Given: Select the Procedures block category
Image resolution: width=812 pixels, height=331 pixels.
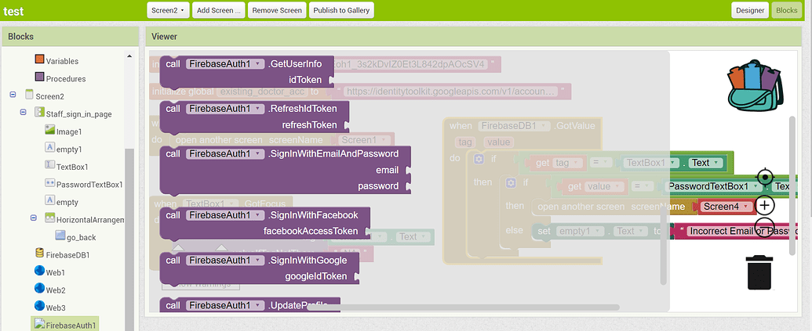Looking at the screenshot, I should [65, 78].
